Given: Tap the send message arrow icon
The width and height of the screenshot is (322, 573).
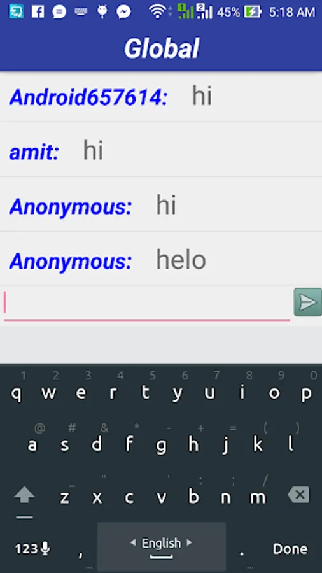Looking at the screenshot, I should [308, 302].
